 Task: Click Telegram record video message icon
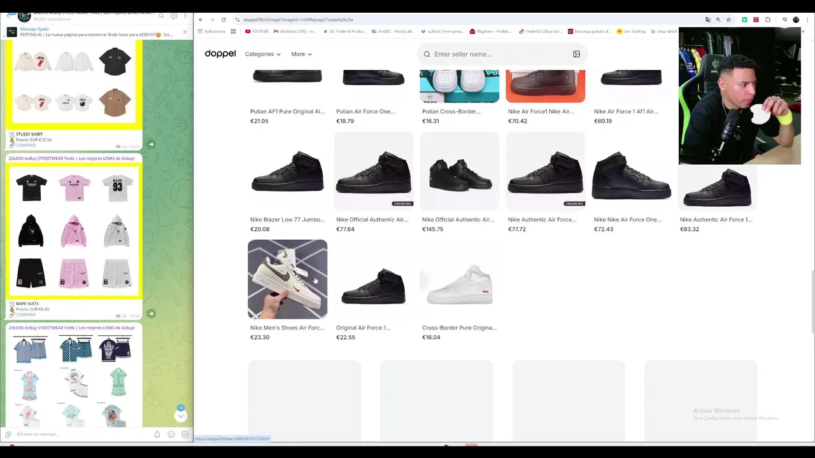point(185,434)
